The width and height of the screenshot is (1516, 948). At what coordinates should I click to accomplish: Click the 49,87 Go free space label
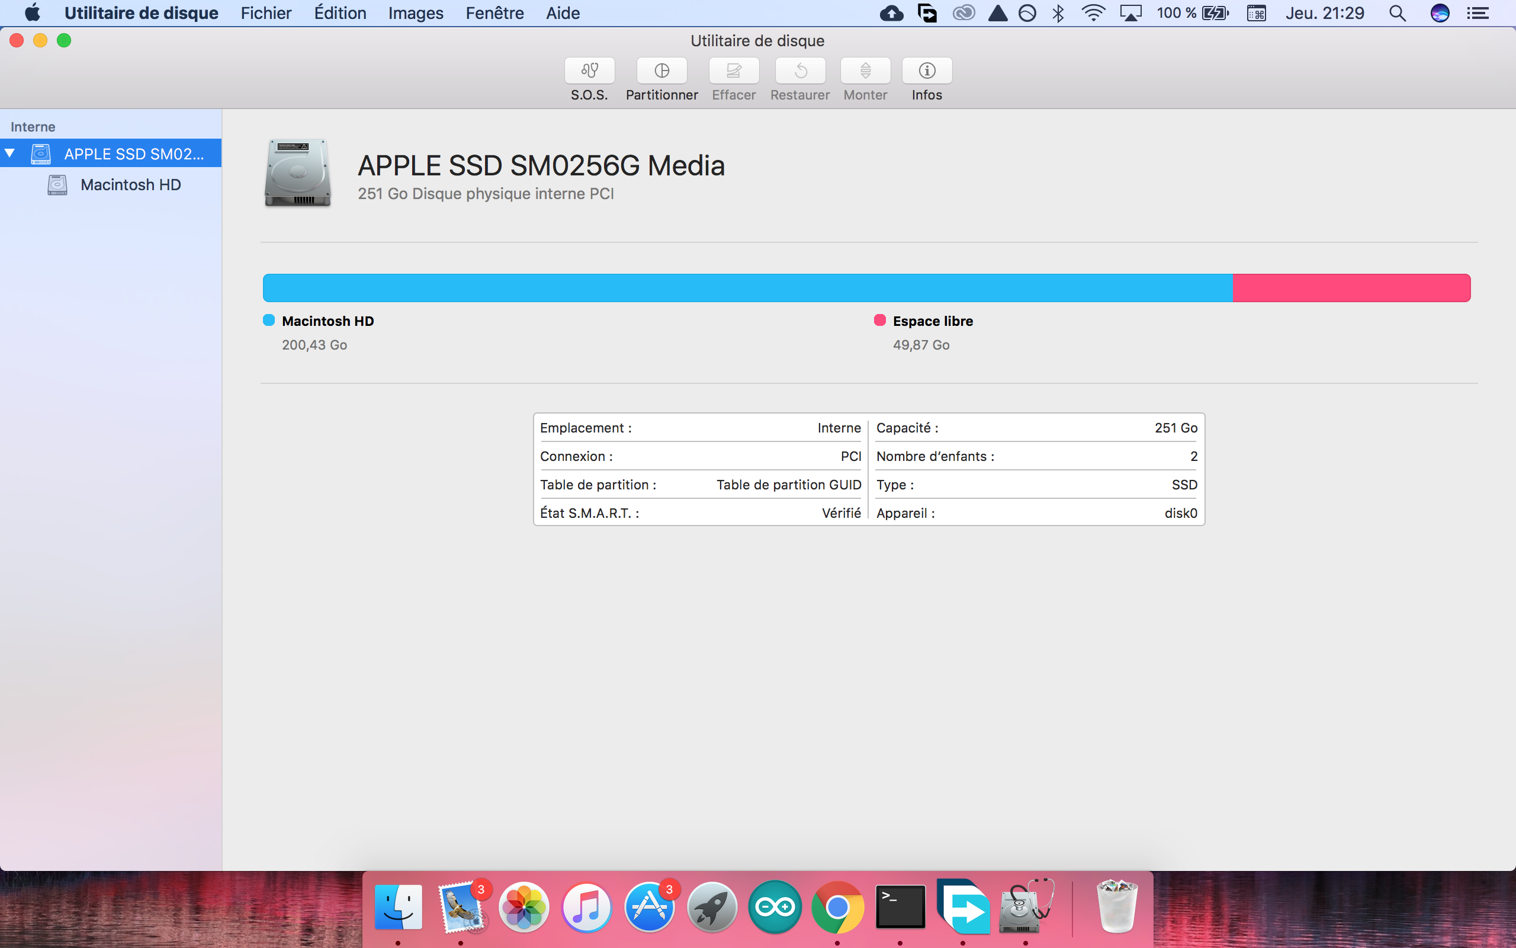(921, 345)
